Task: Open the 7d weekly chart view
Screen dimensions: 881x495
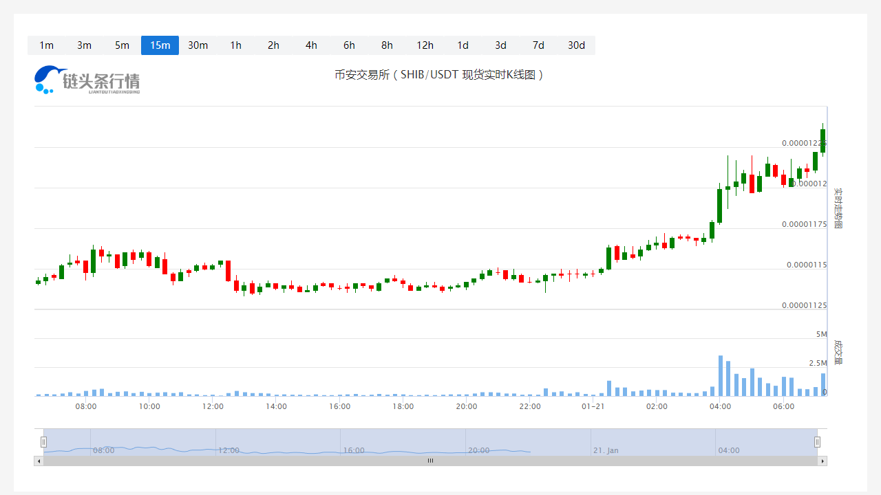Action: (538, 45)
